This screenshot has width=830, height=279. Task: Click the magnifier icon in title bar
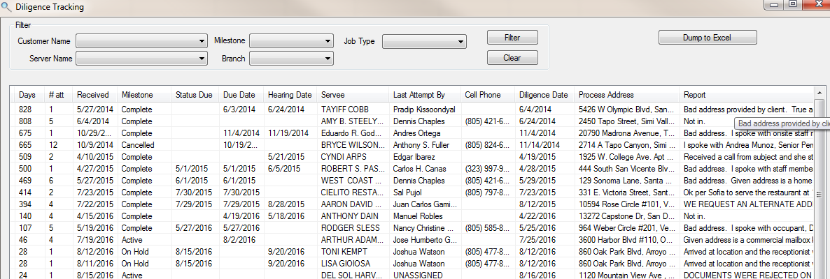6,7
